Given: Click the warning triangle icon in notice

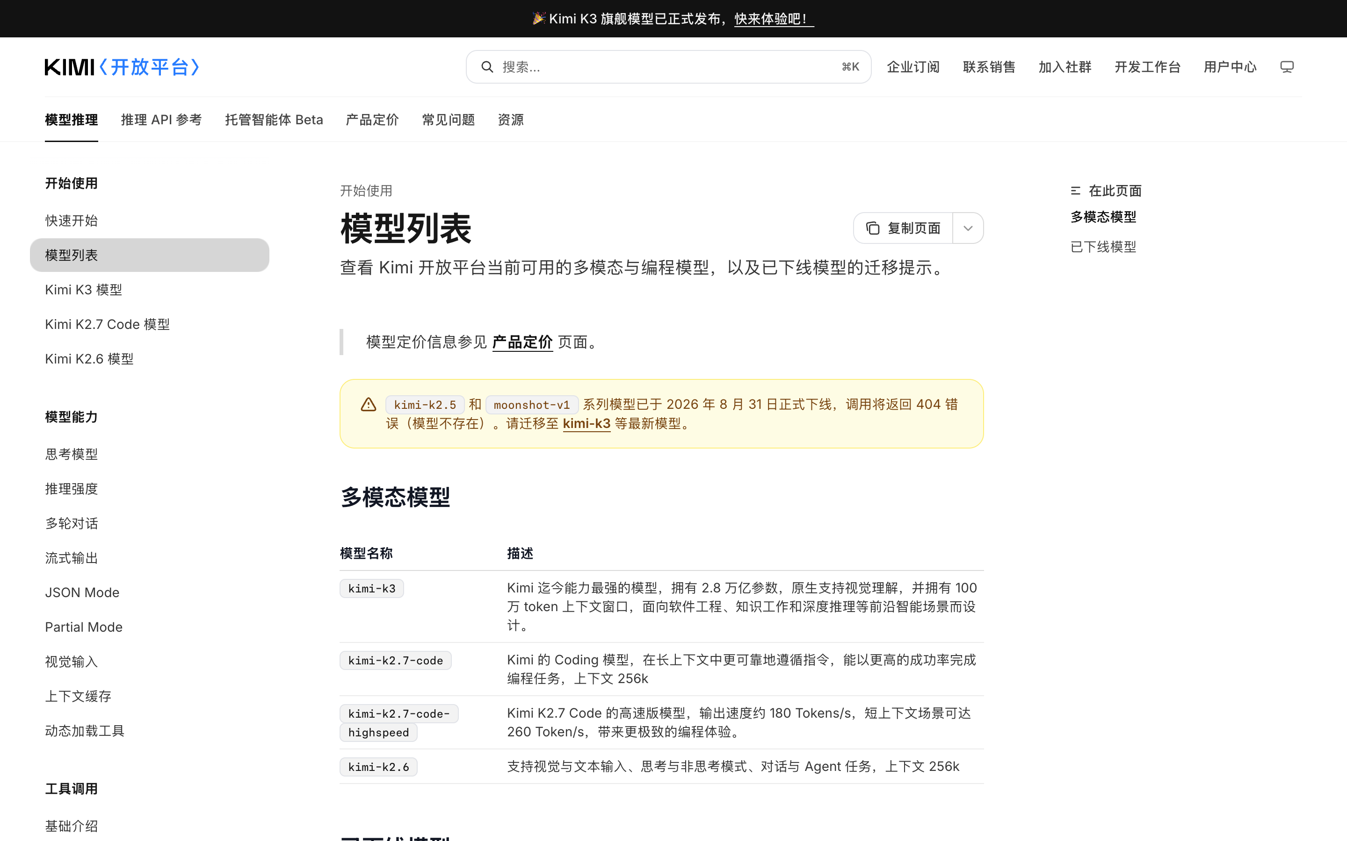Looking at the screenshot, I should (x=369, y=404).
